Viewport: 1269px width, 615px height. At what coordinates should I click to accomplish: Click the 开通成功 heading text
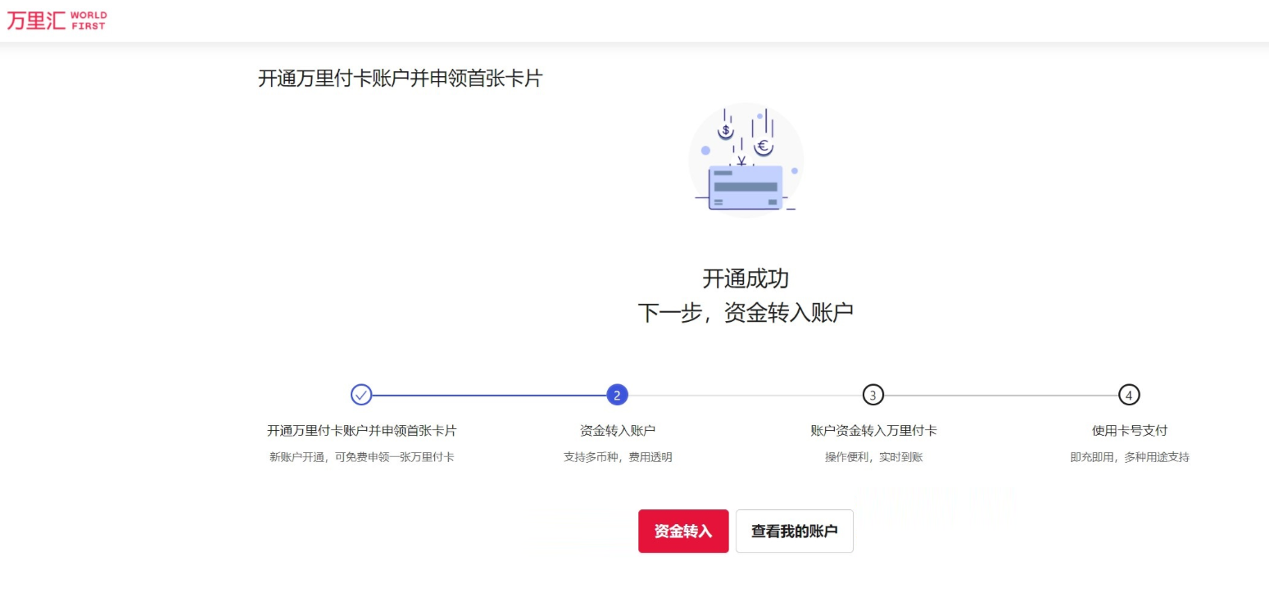[x=745, y=278]
